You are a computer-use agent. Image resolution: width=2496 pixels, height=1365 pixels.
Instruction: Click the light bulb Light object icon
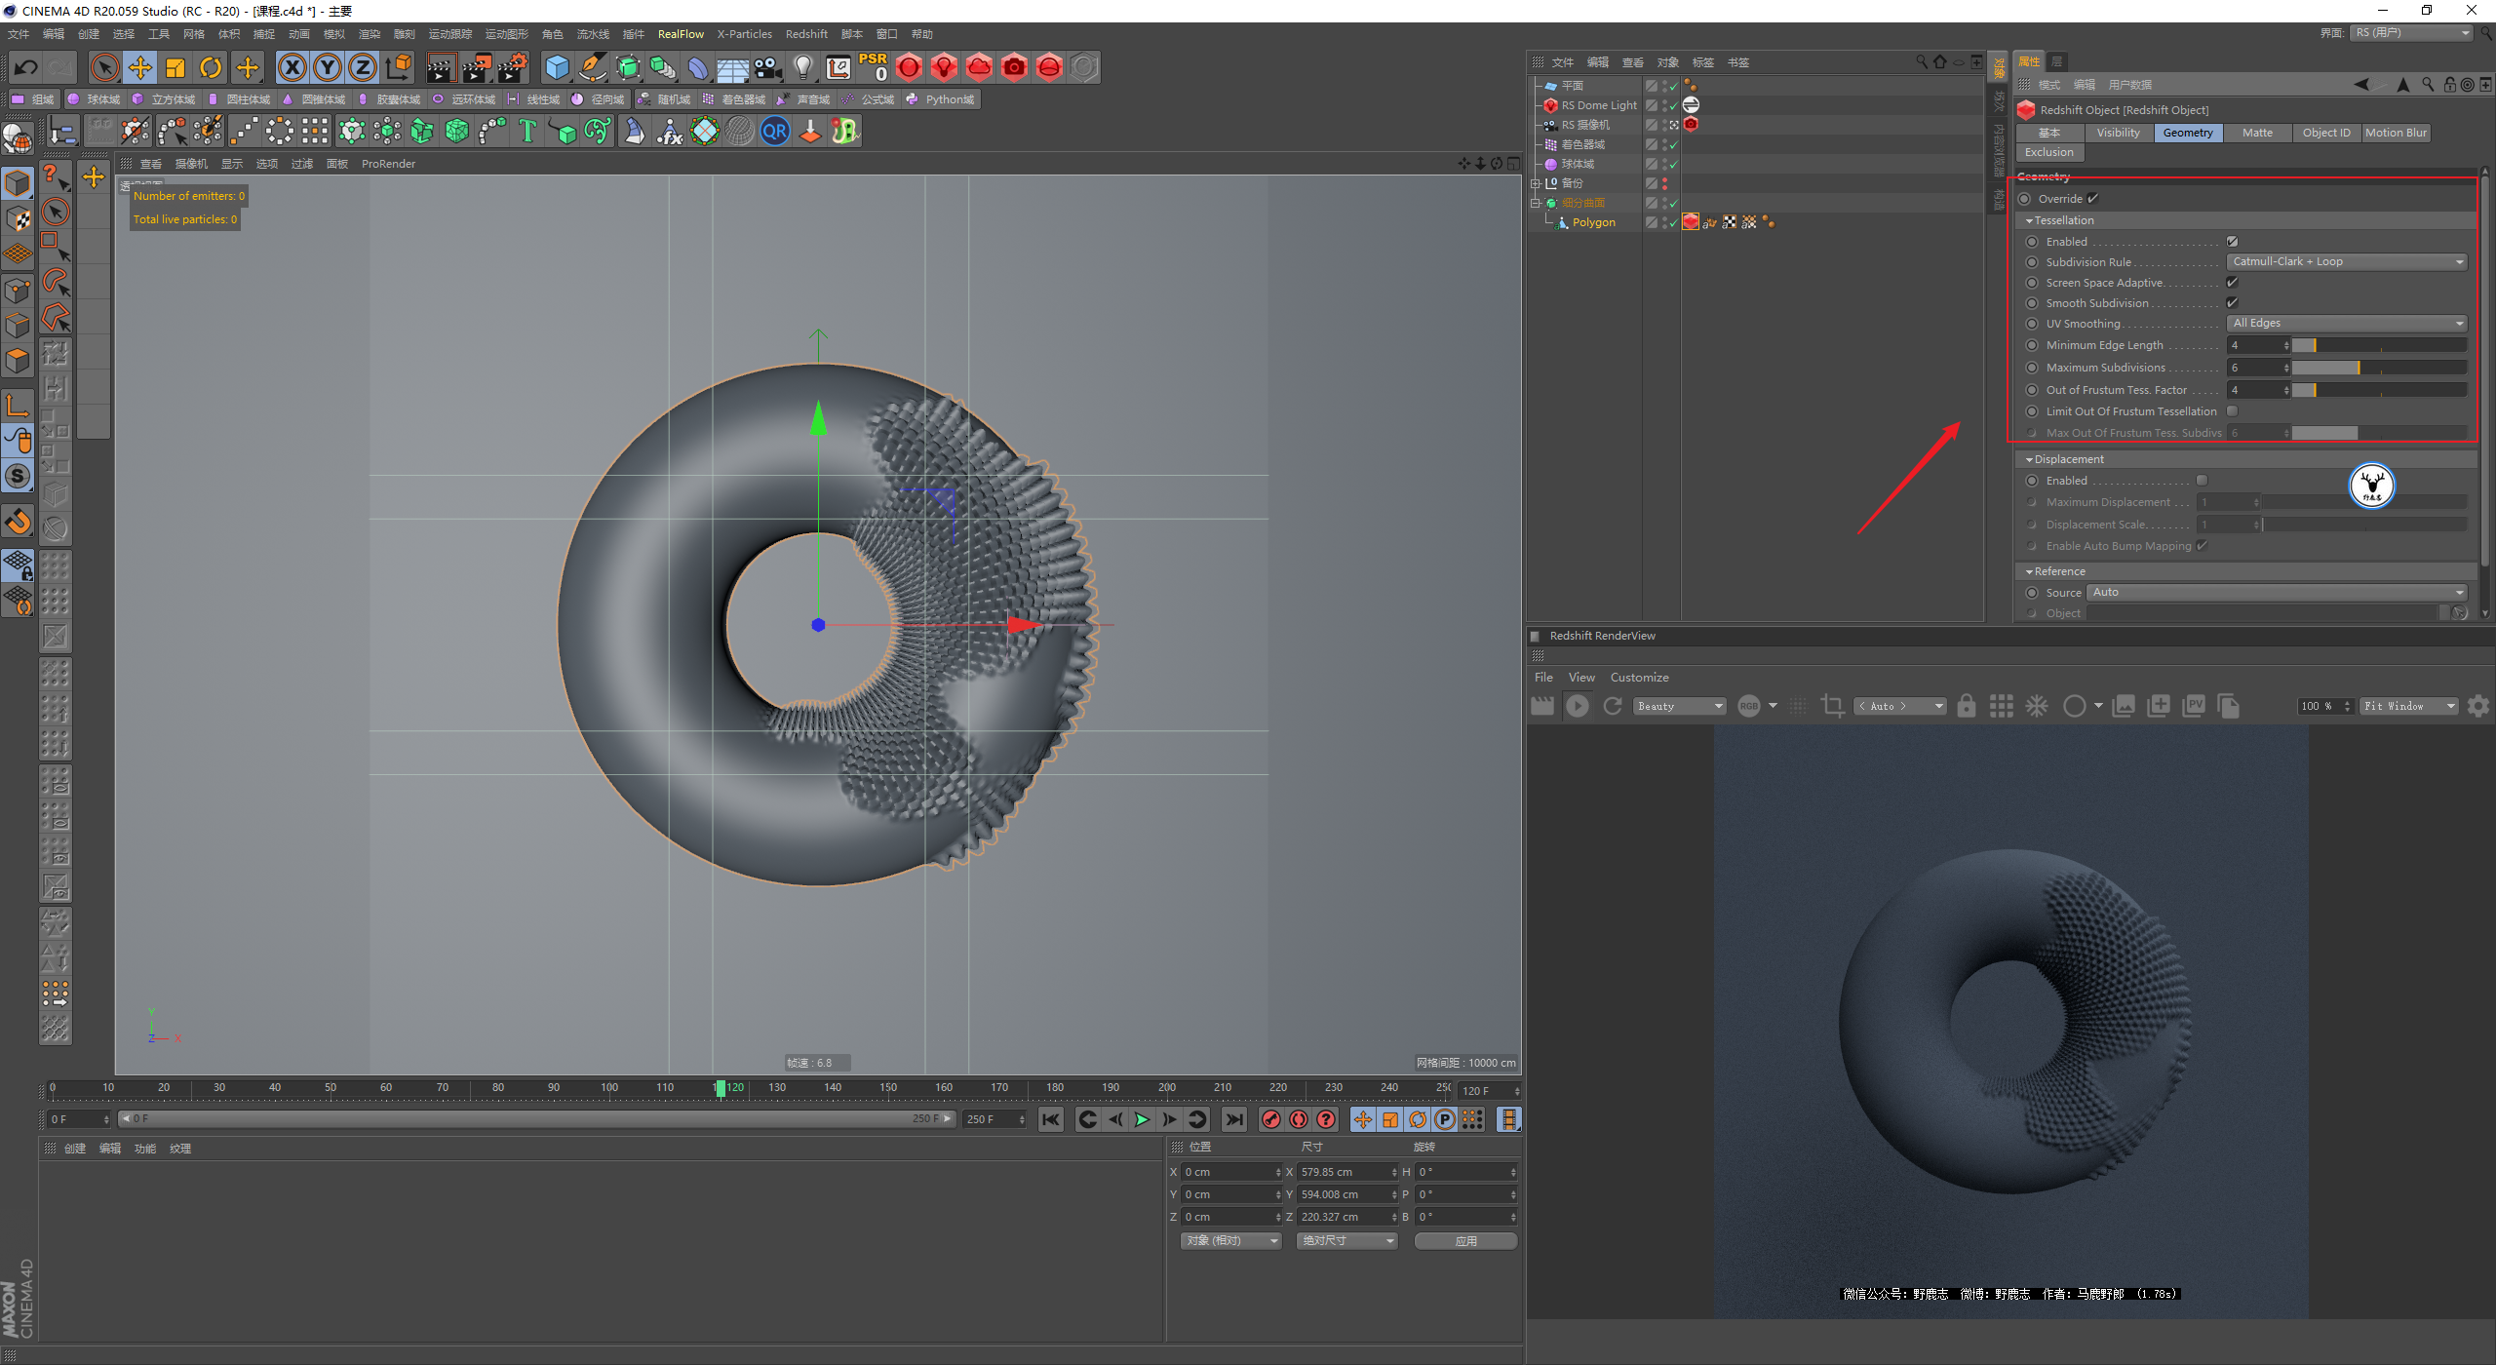(802, 67)
